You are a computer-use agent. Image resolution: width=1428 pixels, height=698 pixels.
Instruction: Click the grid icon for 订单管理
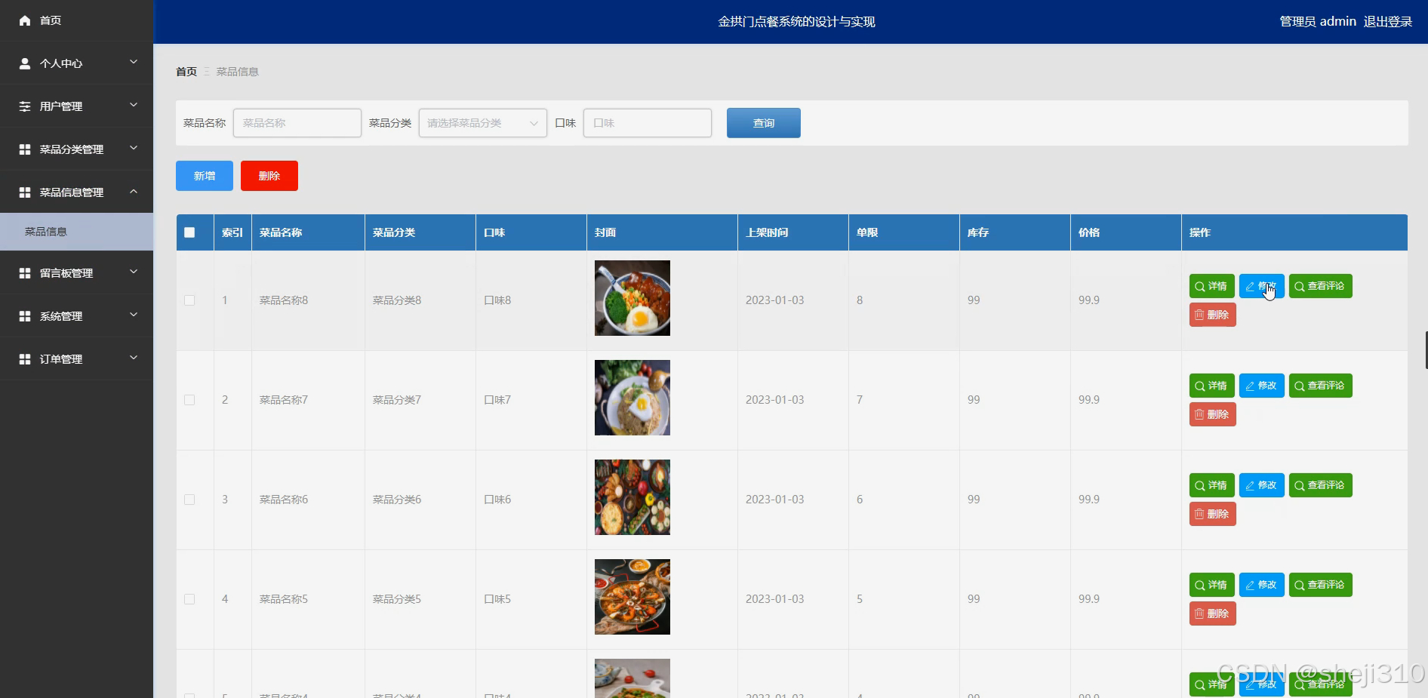pos(25,359)
